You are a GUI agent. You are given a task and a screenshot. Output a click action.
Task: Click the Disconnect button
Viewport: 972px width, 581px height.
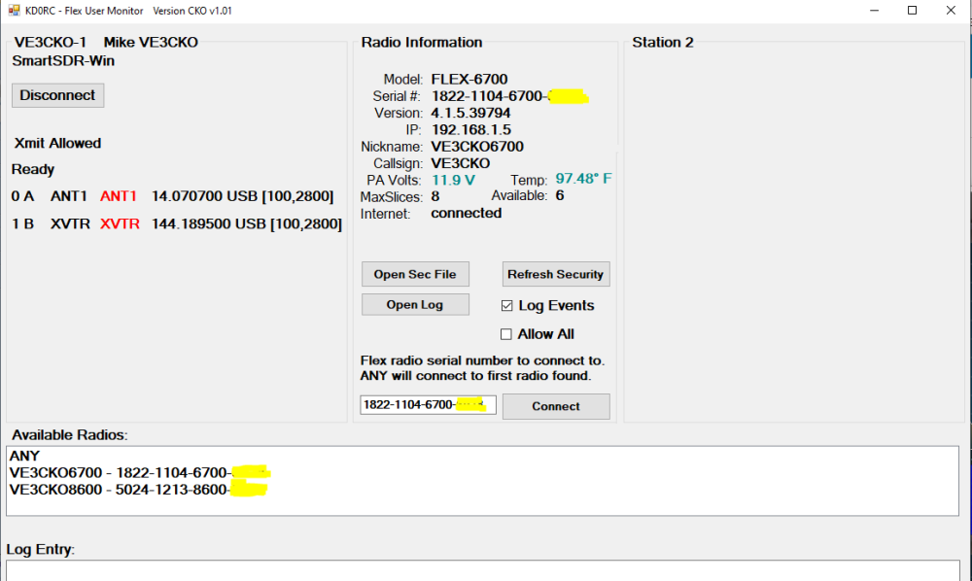click(57, 95)
